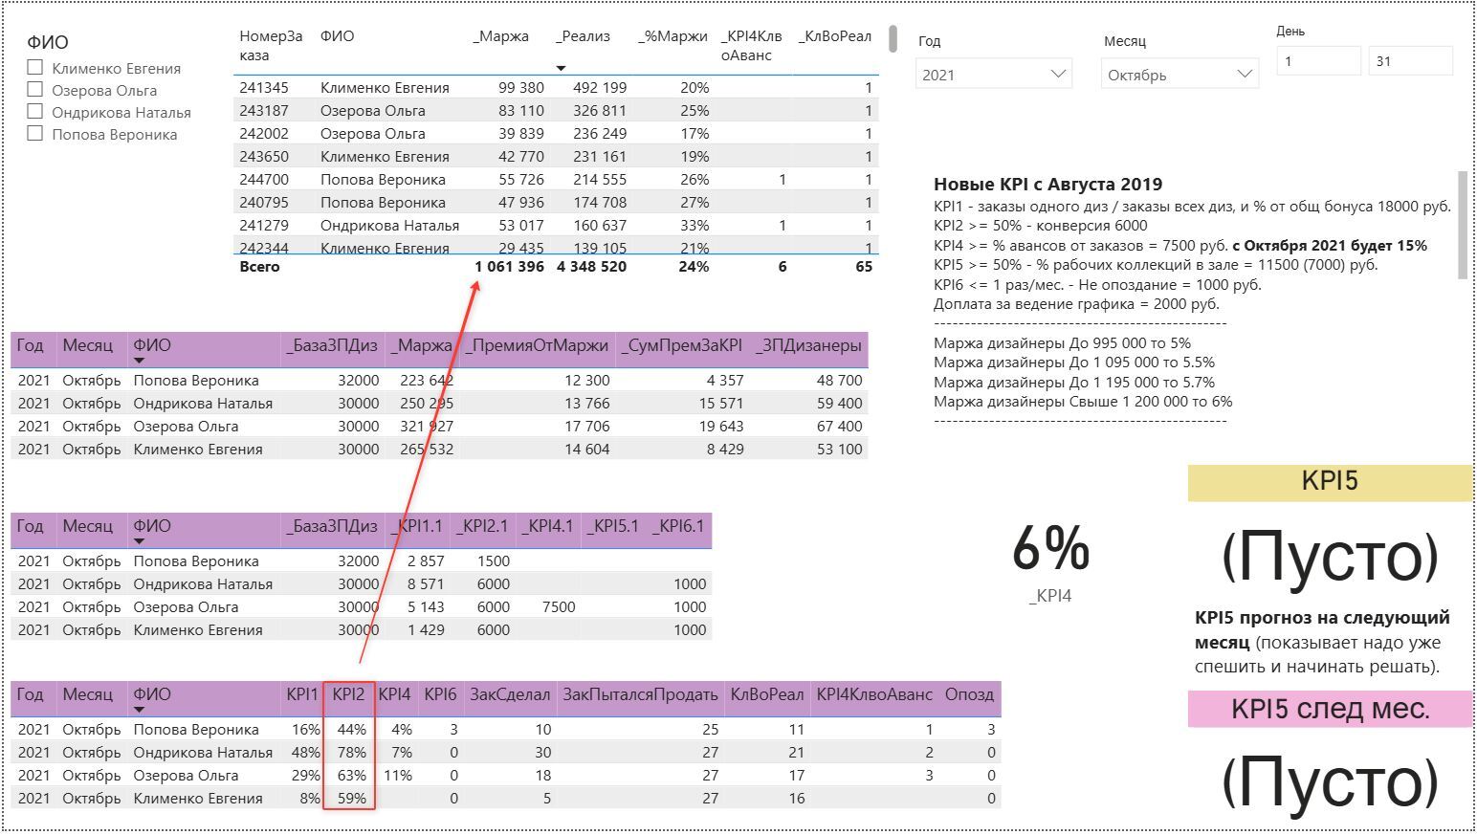The width and height of the screenshot is (1477, 835).
Task: Sort by the KPI2 column header
Action: (x=348, y=694)
